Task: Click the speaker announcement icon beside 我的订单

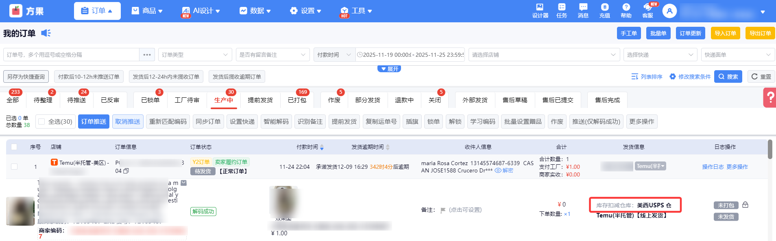Action: 46,33
